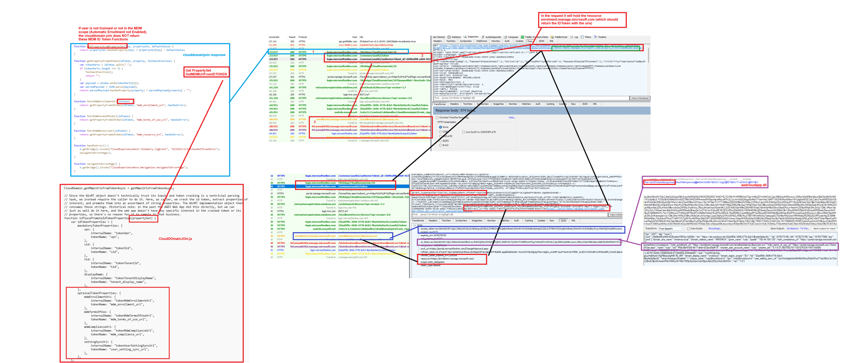Click View in Notepad under raw request headers
Screen dimensions: 853x363
[639, 98]
